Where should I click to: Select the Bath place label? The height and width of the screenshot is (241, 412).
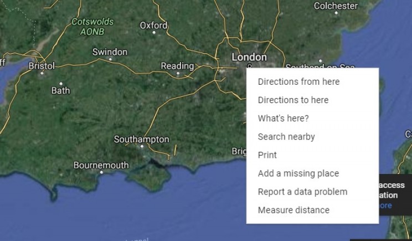(60, 90)
